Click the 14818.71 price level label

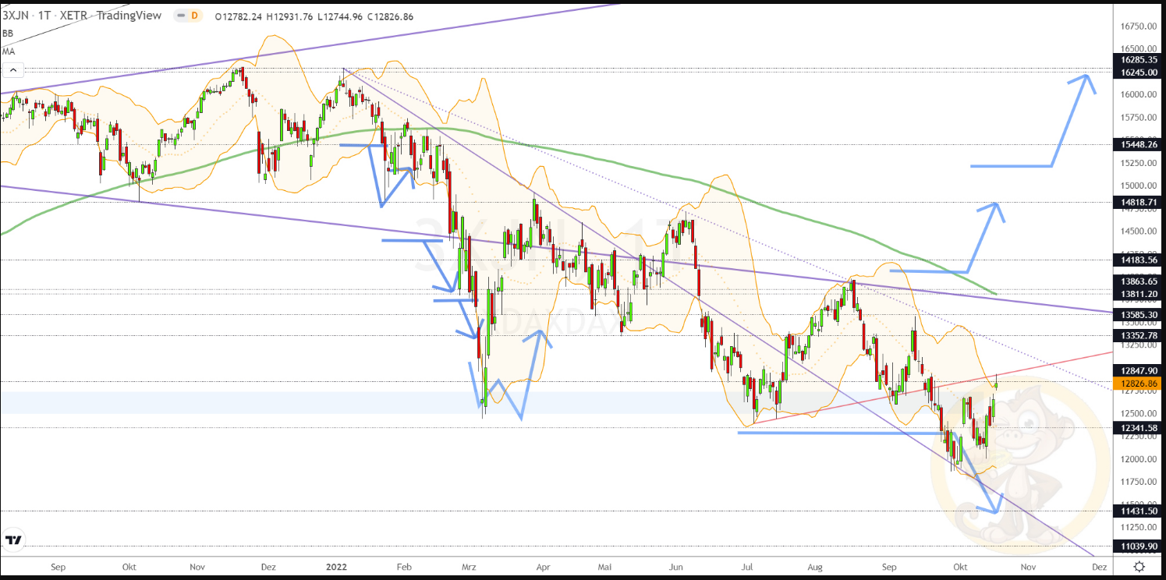tap(1139, 202)
